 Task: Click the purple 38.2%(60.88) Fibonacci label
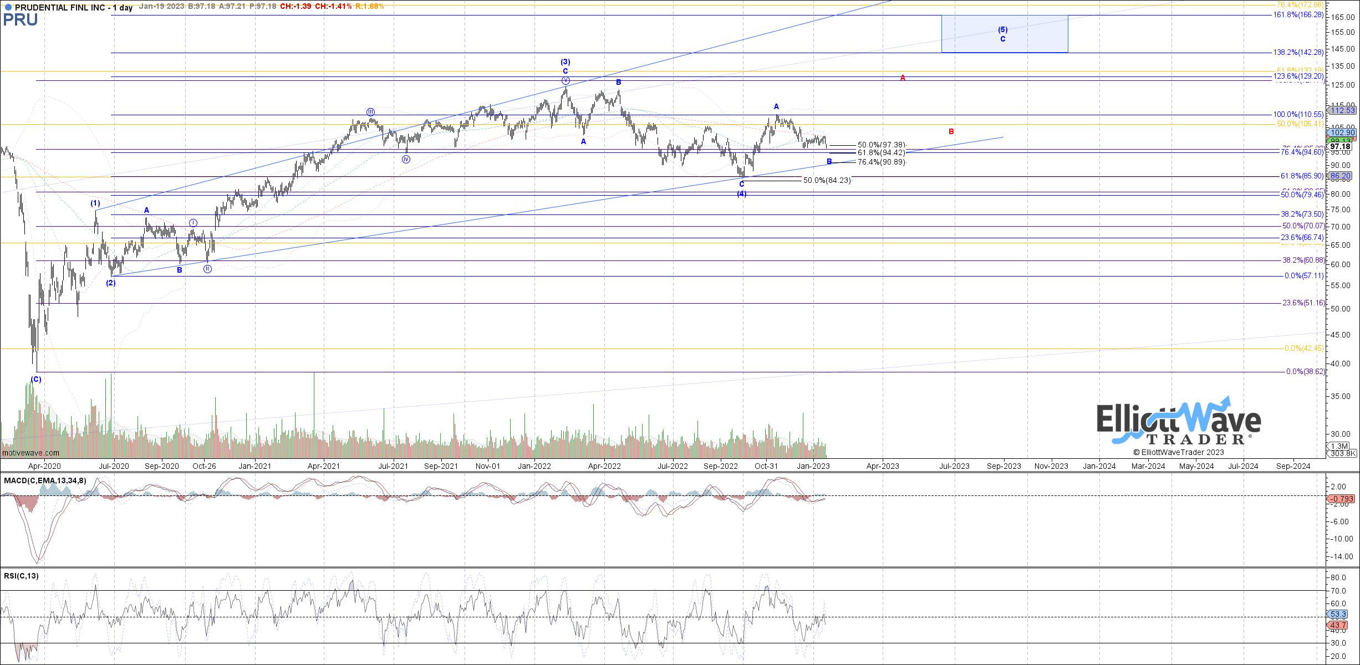1303,260
